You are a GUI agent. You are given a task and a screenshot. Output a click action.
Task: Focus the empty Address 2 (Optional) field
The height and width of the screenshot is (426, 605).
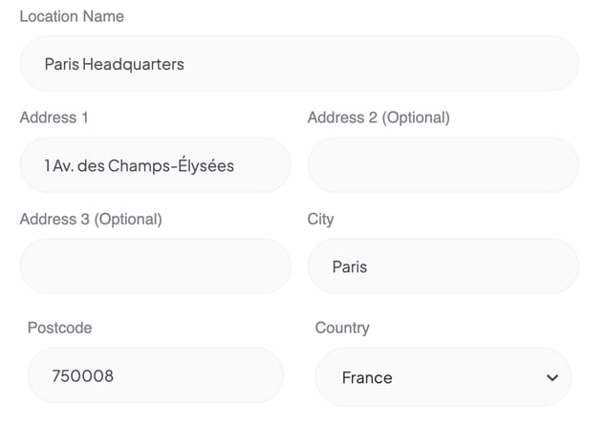point(443,165)
